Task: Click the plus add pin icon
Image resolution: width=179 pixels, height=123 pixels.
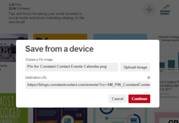Action: pyautogui.click(x=149, y=10)
